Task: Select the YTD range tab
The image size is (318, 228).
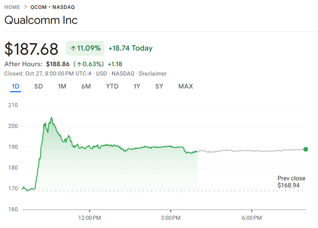Action: (112, 86)
